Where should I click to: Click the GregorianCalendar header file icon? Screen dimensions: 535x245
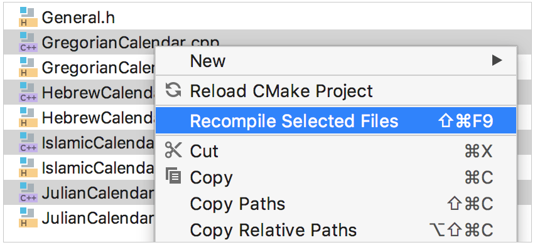coord(28,68)
